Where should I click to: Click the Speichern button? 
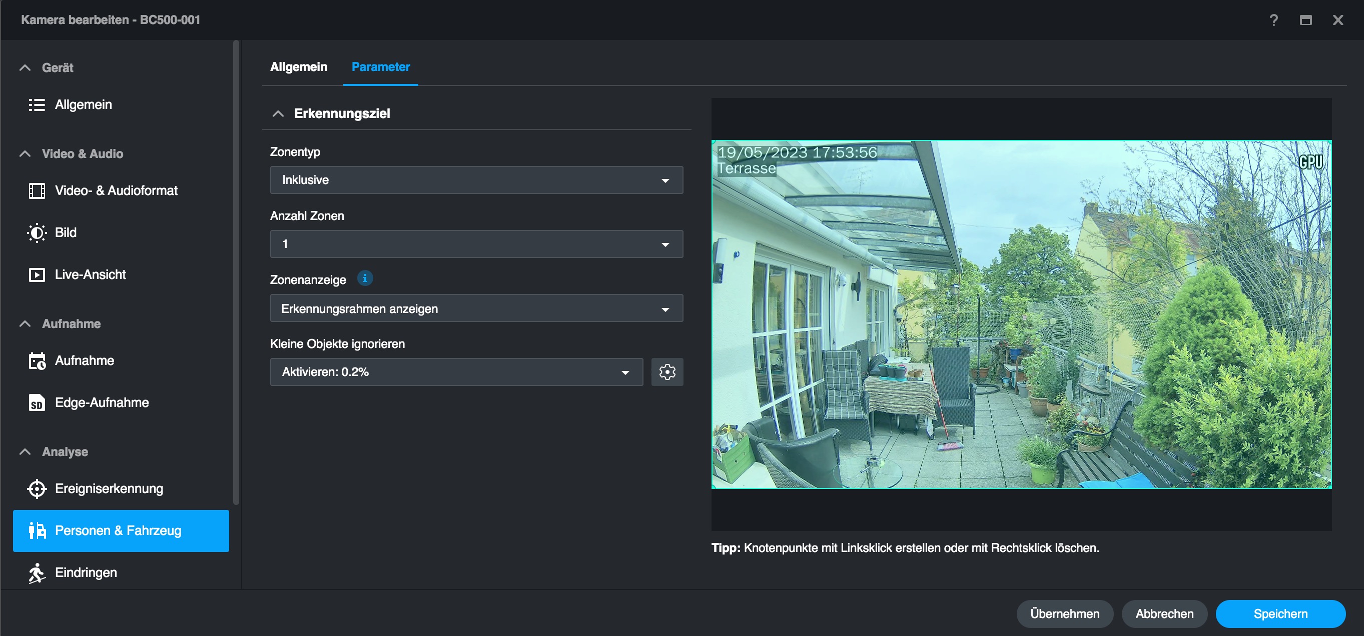[x=1280, y=614]
